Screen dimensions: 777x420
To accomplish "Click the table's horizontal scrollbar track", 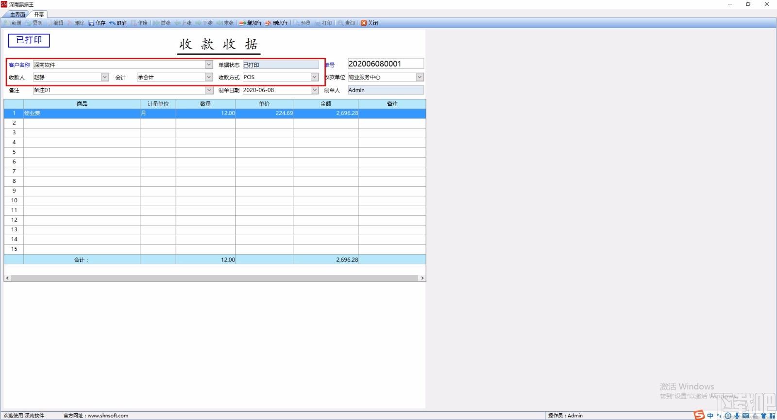I will [214, 278].
